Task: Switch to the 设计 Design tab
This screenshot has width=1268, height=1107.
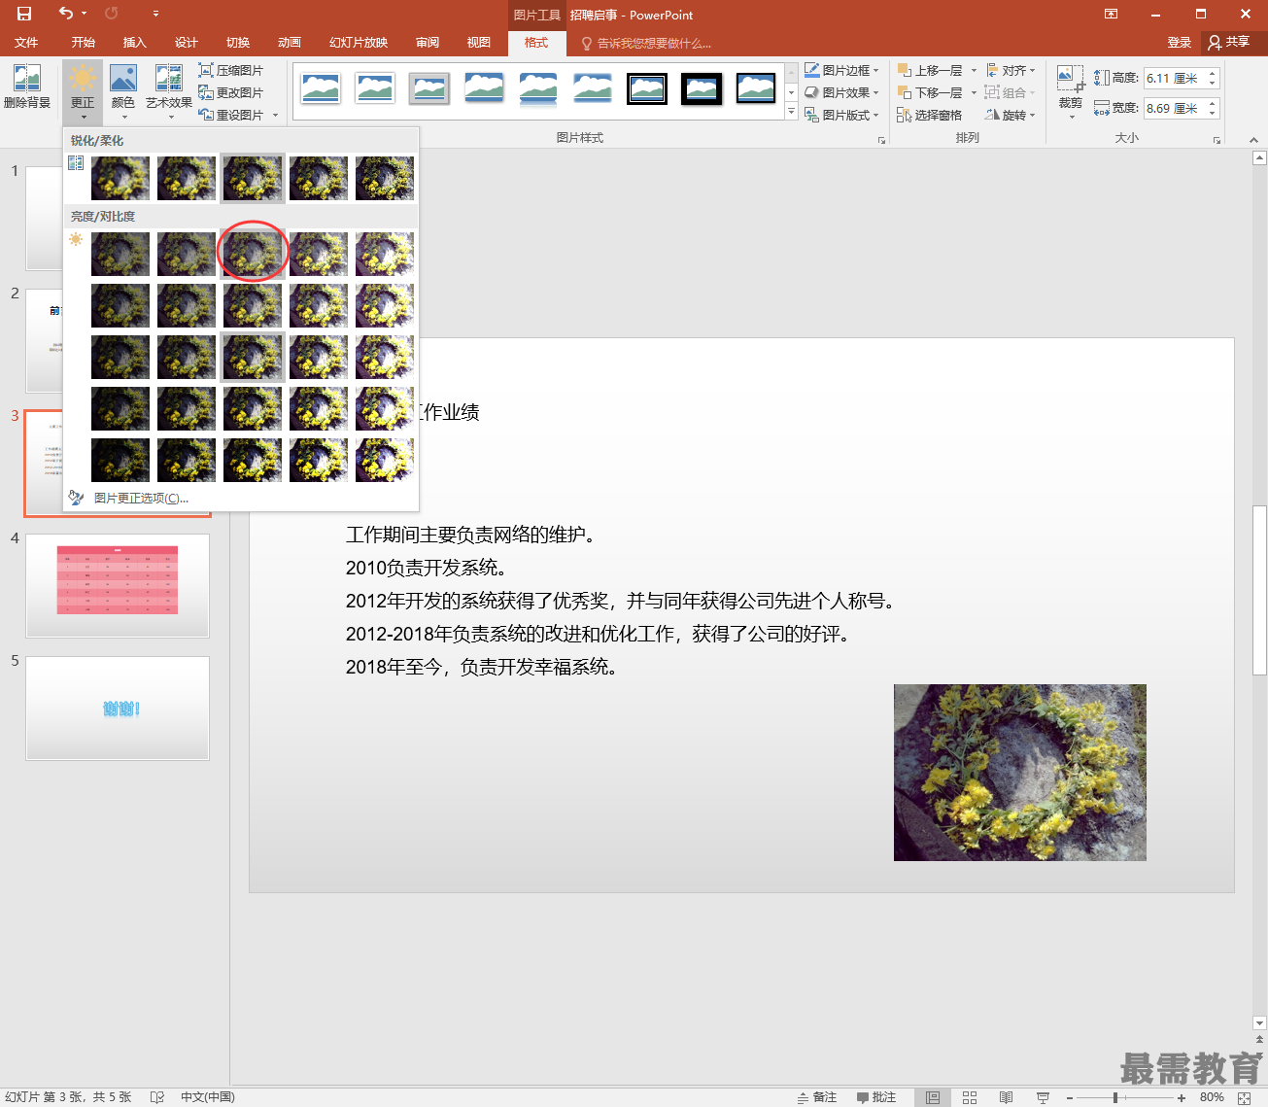Action: click(187, 42)
